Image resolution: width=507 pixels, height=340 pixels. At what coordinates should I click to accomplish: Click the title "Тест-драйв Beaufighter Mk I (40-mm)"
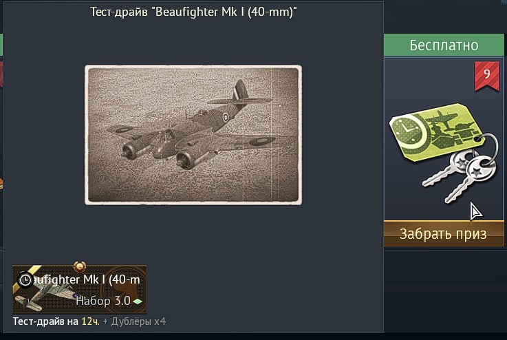click(x=193, y=12)
